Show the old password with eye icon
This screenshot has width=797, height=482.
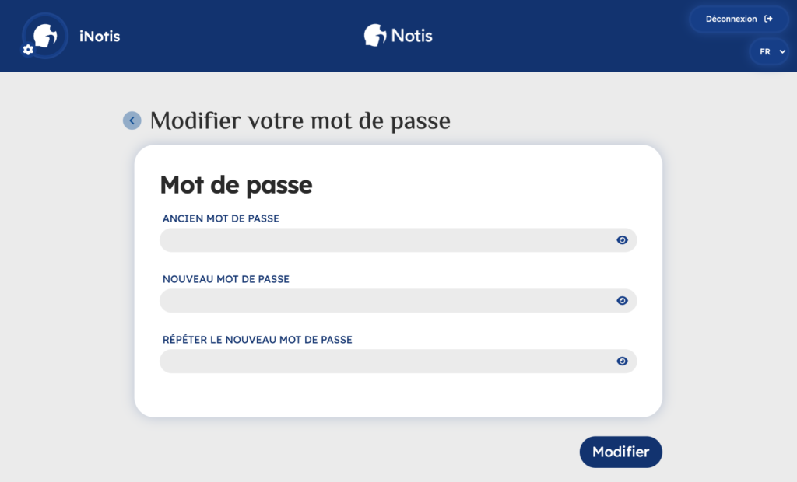pyautogui.click(x=622, y=240)
